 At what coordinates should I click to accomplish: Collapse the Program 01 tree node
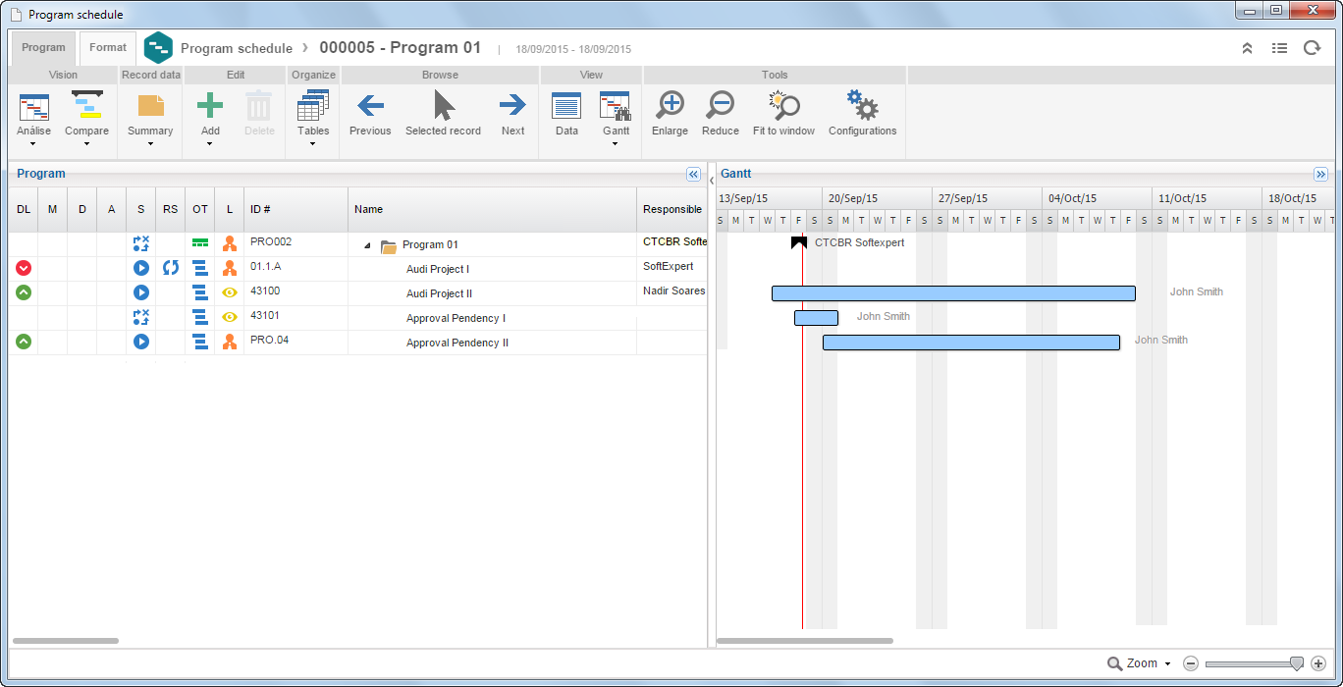[367, 245]
